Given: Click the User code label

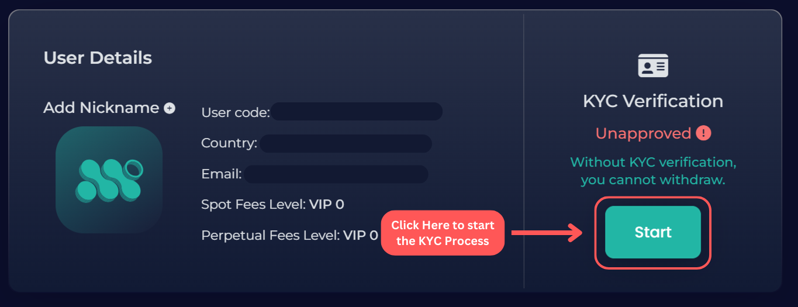Looking at the screenshot, I should point(235,112).
